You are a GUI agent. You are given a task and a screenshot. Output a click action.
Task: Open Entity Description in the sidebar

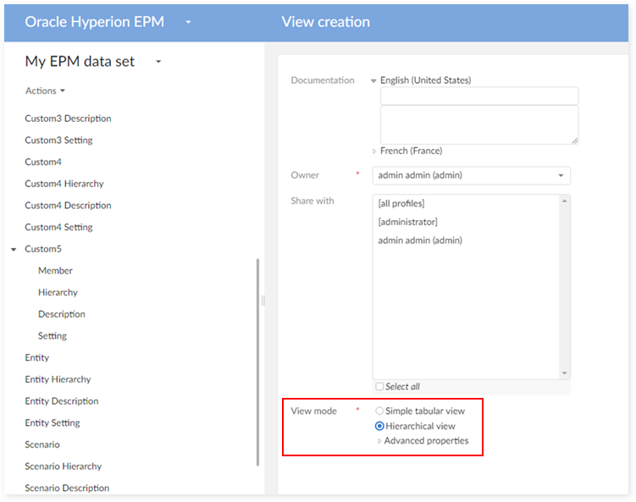(62, 401)
